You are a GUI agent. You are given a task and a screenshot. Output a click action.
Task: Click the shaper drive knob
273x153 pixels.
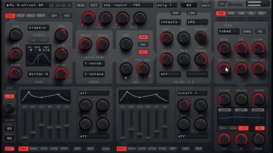click(x=224, y=48)
